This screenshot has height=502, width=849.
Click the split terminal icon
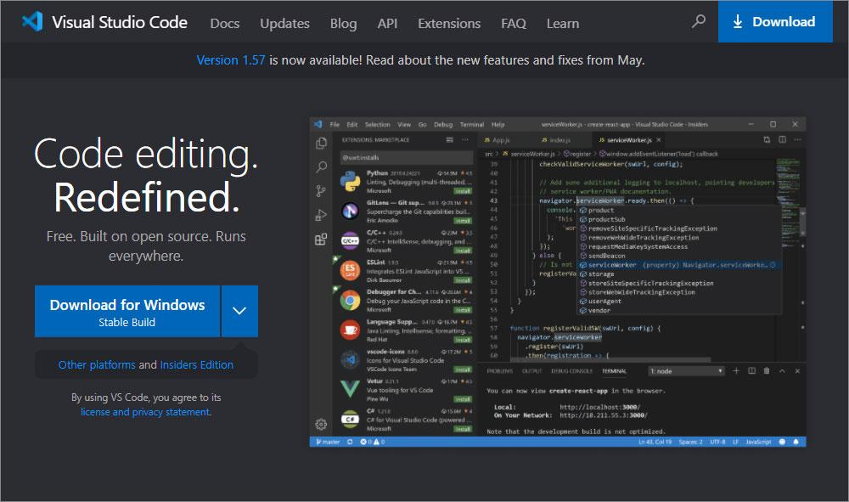[751, 371]
